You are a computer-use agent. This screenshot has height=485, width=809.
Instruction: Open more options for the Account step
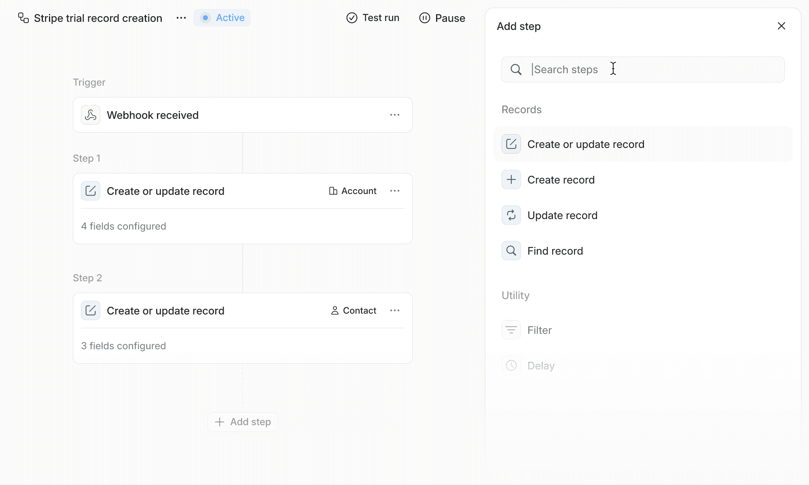pos(395,191)
